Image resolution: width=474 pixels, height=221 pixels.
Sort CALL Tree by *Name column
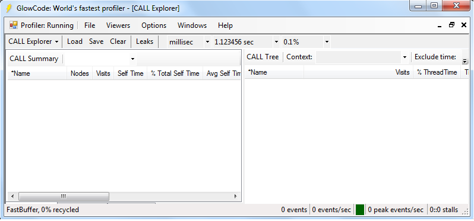point(274,72)
